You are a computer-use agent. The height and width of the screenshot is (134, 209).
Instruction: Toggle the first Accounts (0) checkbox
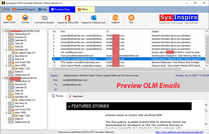pyautogui.click(x=9, y=37)
